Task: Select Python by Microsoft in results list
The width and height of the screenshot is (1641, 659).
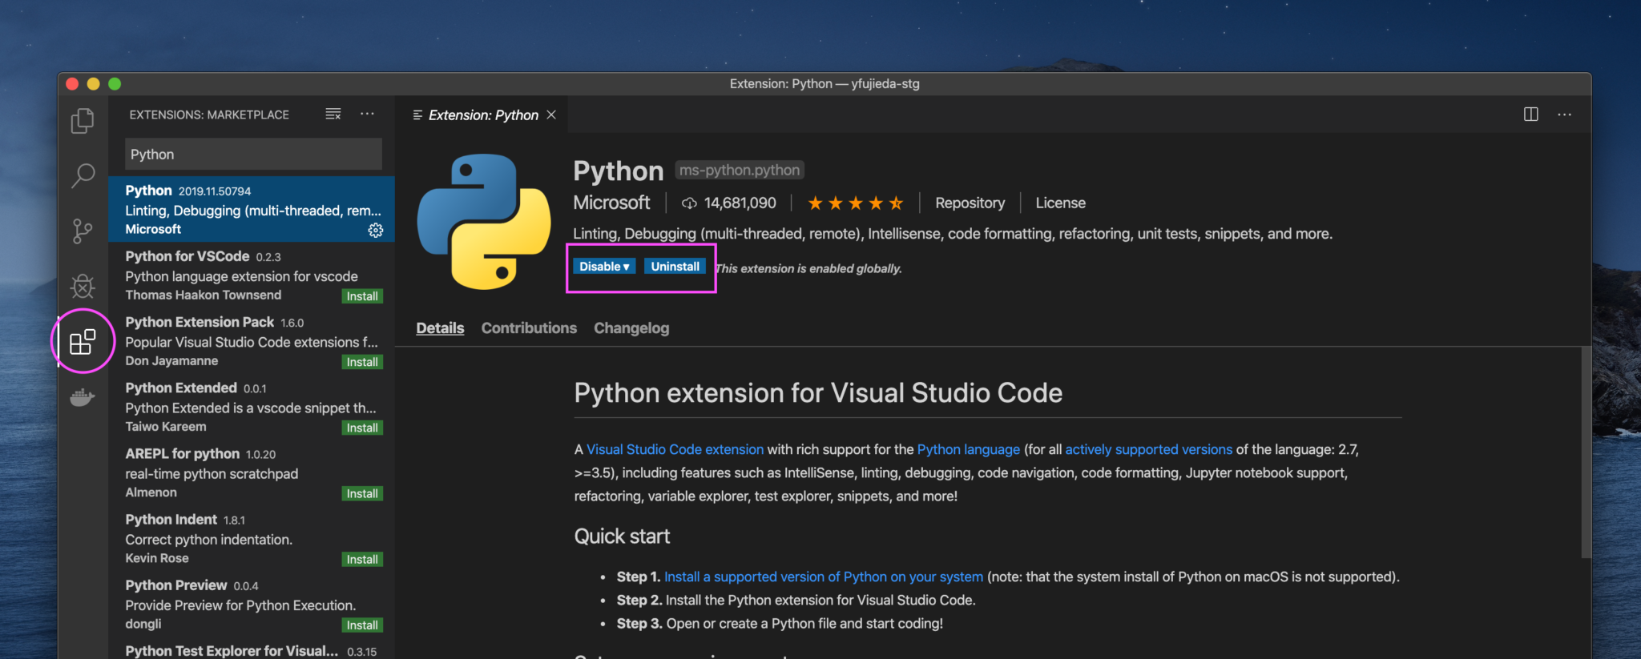Action: pos(252,209)
